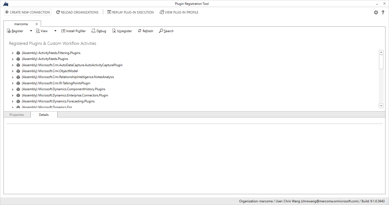Click the Reload Organizations refresh icon
The width and height of the screenshot is (389, 205).
58,12
